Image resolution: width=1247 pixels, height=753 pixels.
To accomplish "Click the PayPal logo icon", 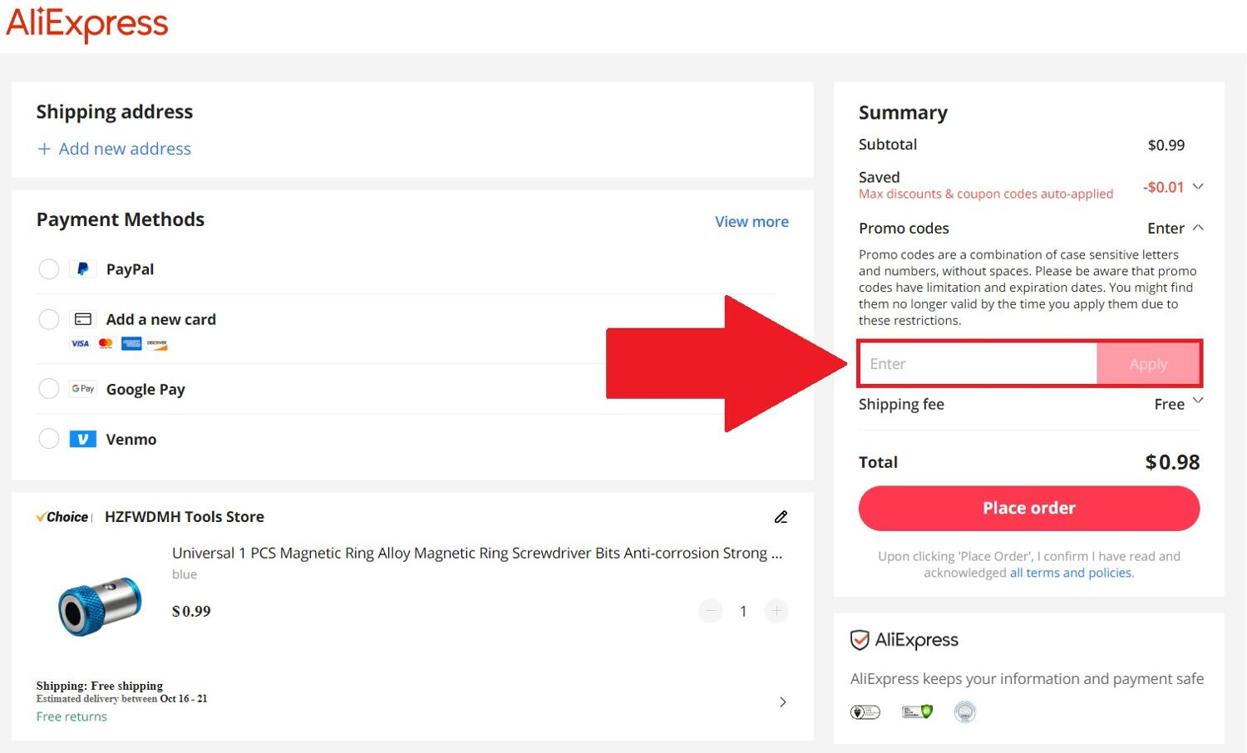I will pos(82,269).
